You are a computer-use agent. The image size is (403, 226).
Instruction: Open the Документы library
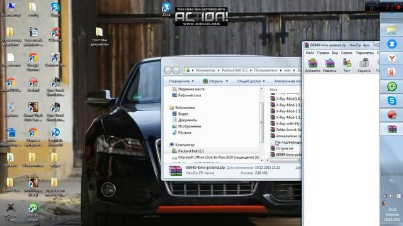click(184, 120)
